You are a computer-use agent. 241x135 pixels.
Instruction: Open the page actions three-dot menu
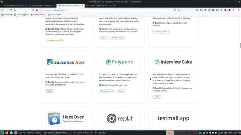click(x=172, y=10)
